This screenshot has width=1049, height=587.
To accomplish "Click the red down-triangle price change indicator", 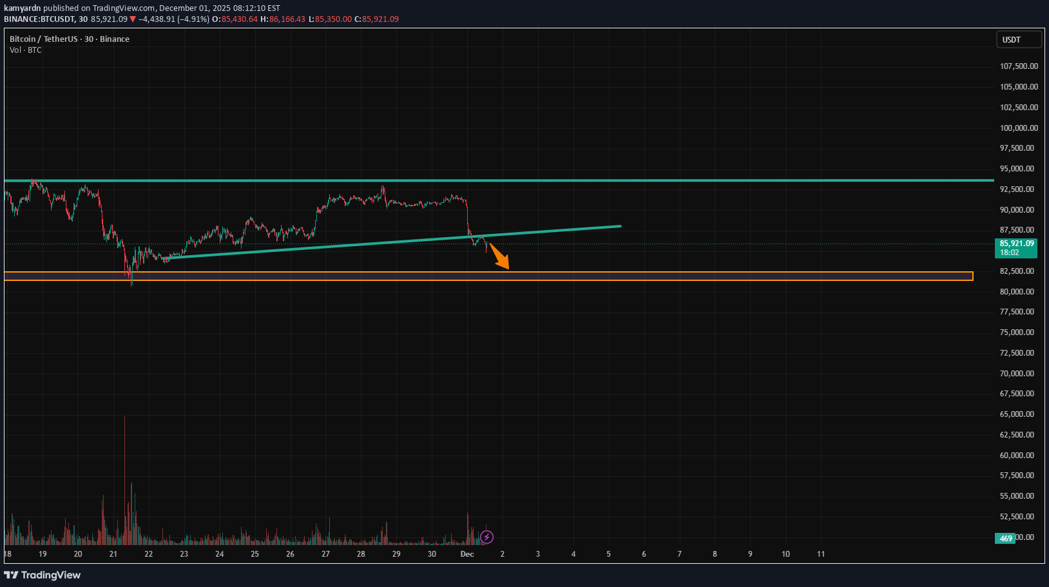I will tap(133, 19).
